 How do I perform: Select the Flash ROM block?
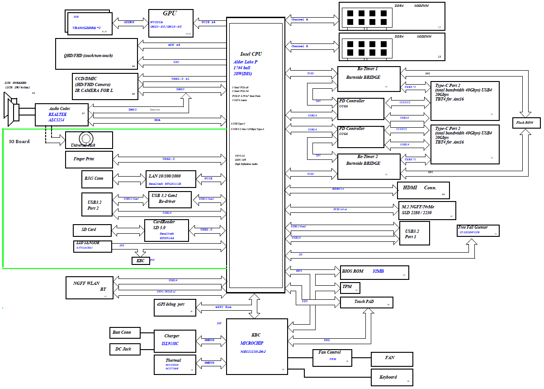[x=525, y=123]
